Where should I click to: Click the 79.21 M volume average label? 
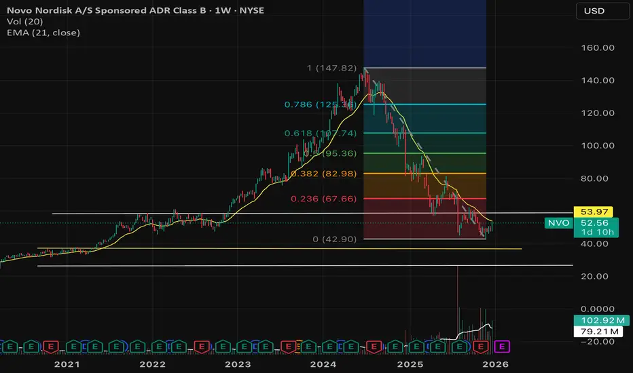pos(598,332)
